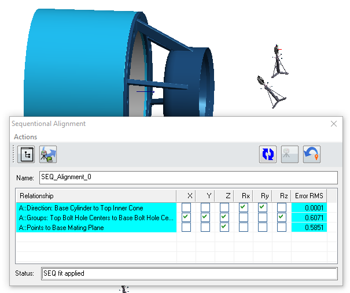Close the Sequentional Alignment dialog
The width and height of the screenshot is (350, 293).
(x=333, y=124)
